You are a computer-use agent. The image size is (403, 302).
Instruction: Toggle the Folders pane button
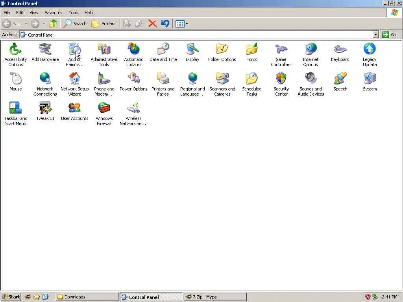(104, 24)
